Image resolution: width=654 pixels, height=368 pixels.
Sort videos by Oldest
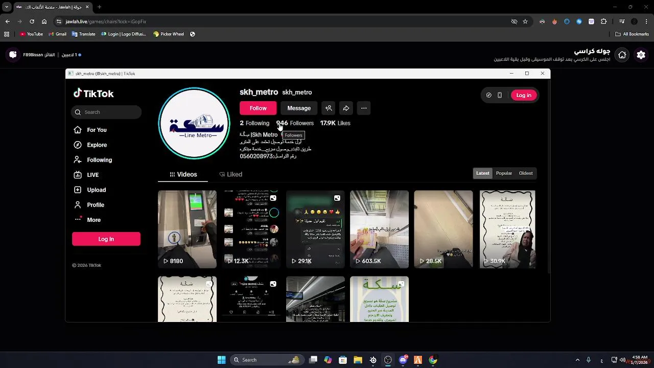pyautogui.click(x=526, y=173)
